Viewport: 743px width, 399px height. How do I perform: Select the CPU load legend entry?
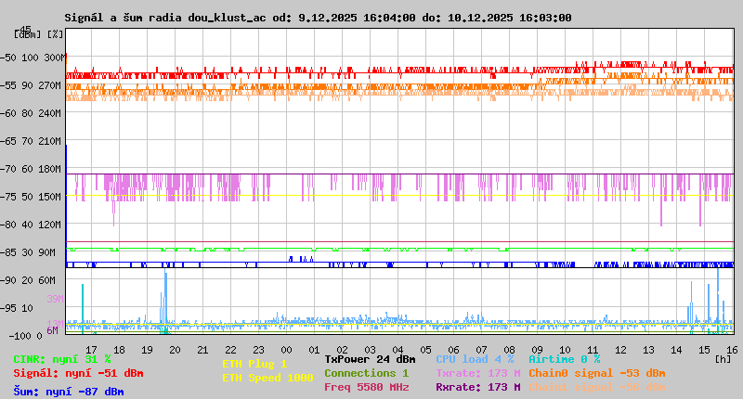pos(474,359)
